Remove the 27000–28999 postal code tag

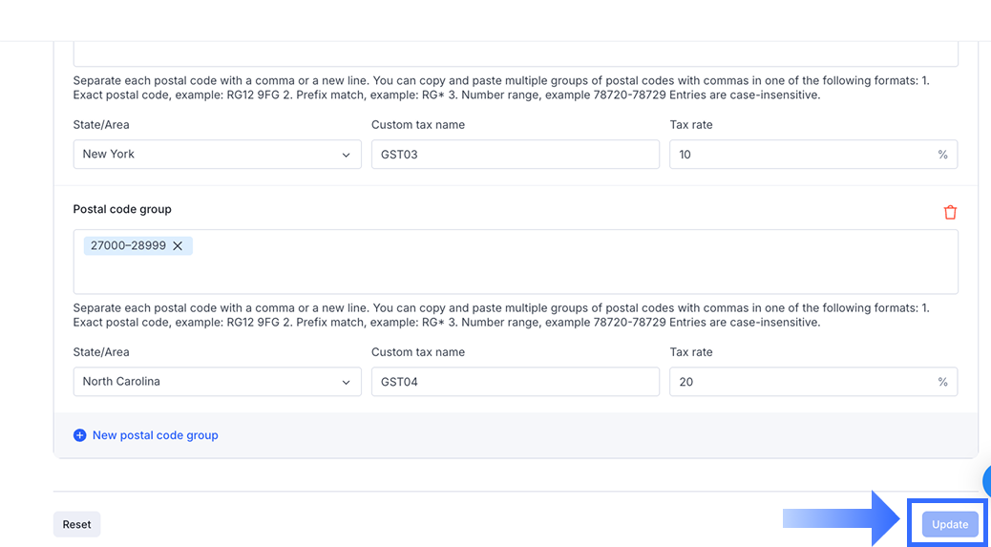click(178, 246)
